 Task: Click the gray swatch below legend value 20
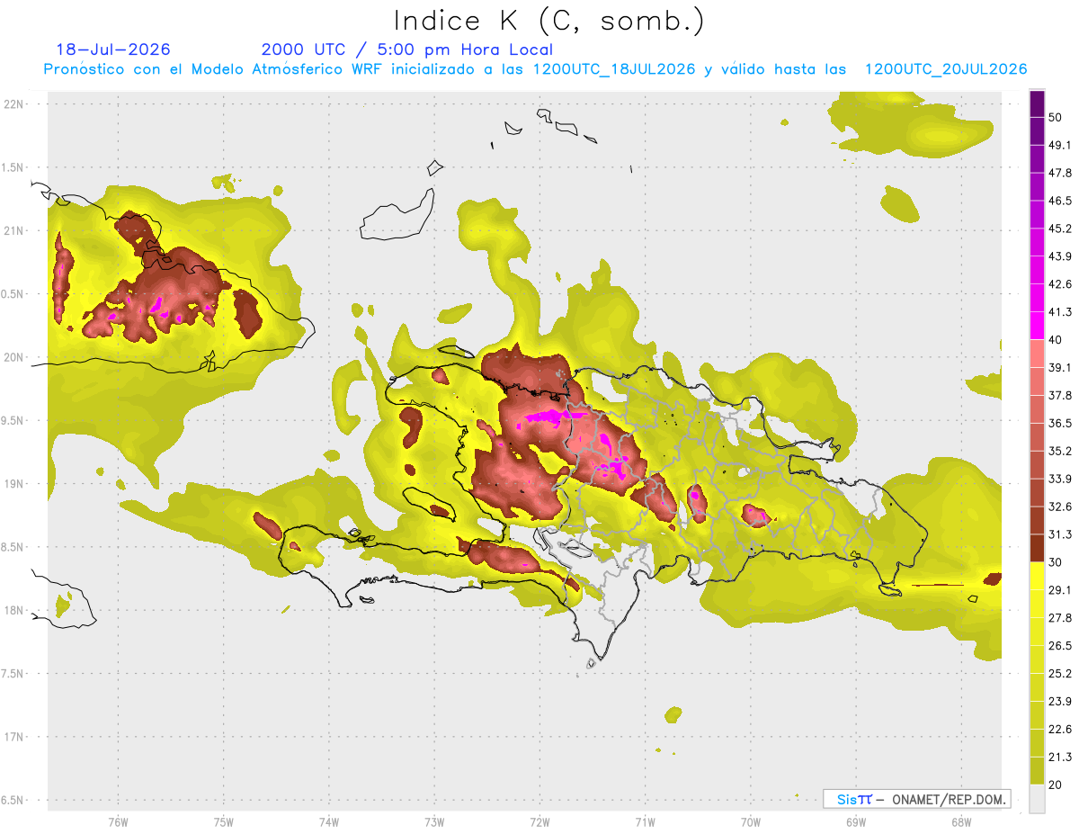1037,799
